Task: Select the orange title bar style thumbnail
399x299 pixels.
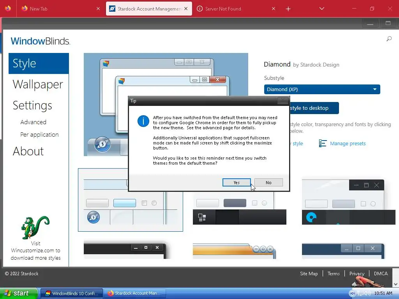Action: point(234,251)
